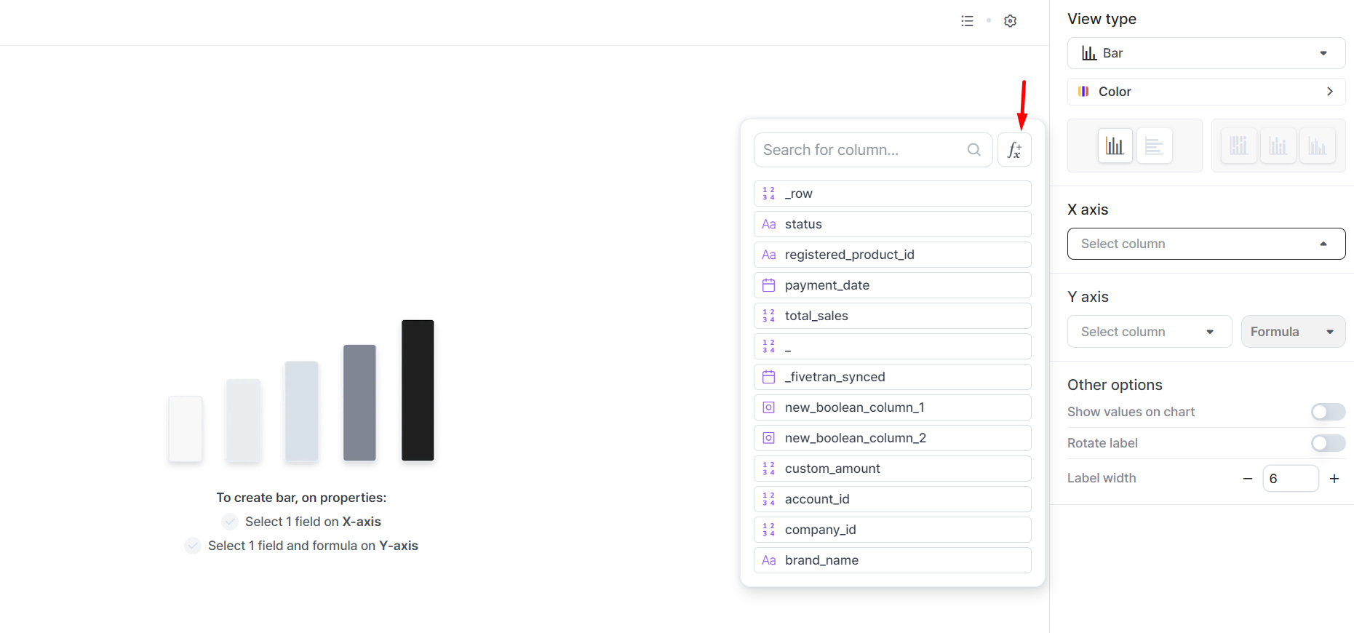
Task: Open the View type Bar dropdown
Action: 1206,53
